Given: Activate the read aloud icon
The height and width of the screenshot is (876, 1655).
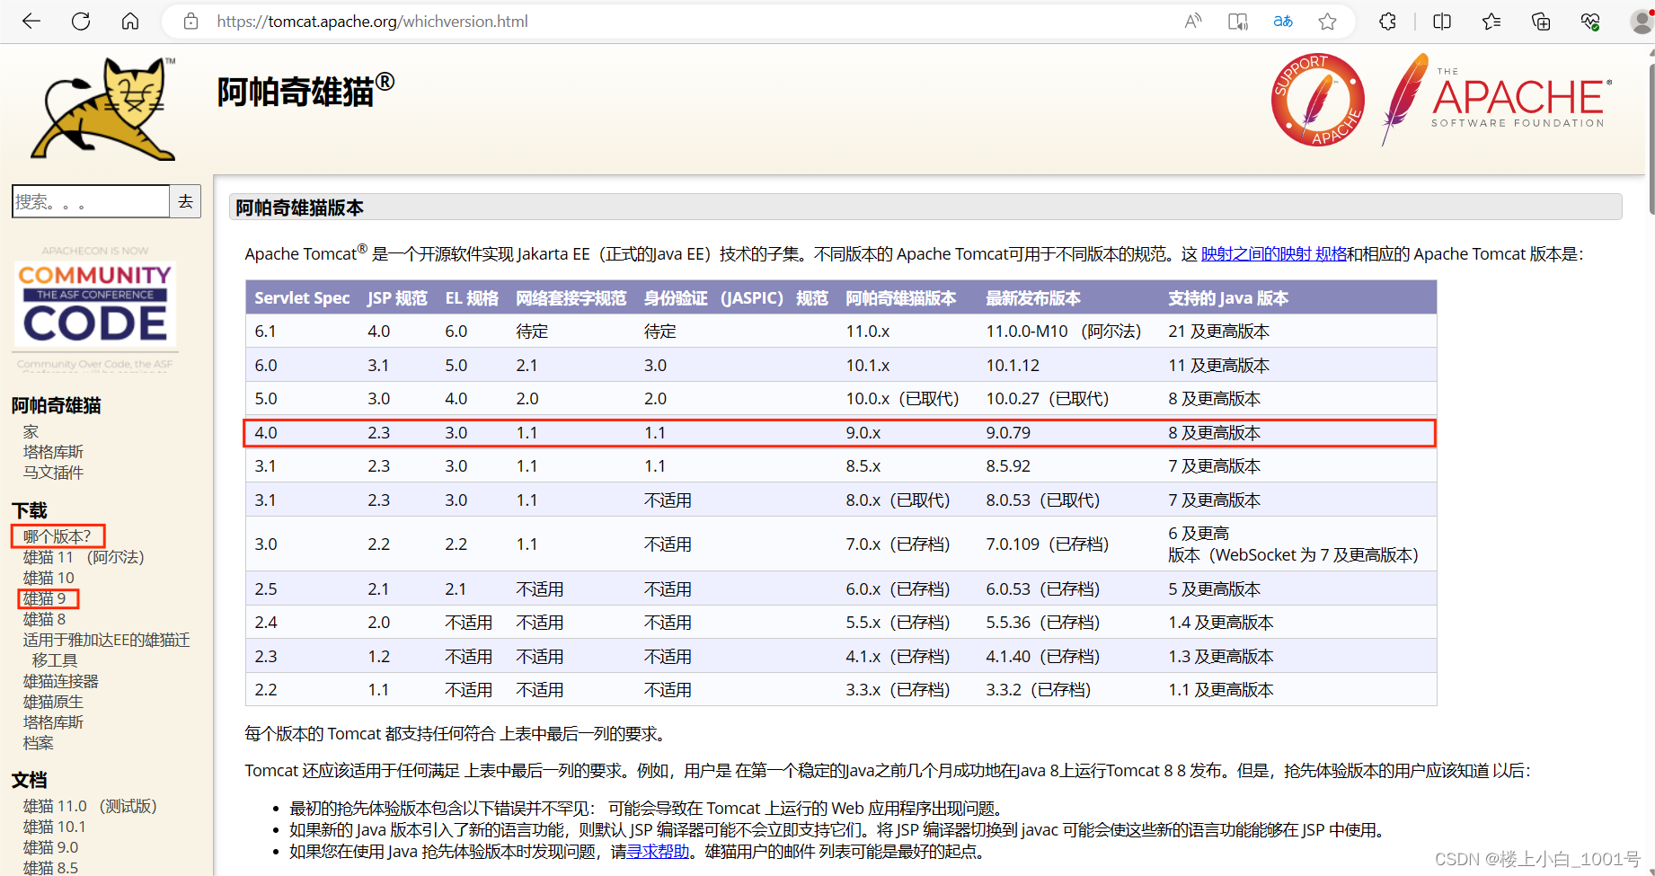Looking at the screenshot, I should click(x=1193, y=22).
